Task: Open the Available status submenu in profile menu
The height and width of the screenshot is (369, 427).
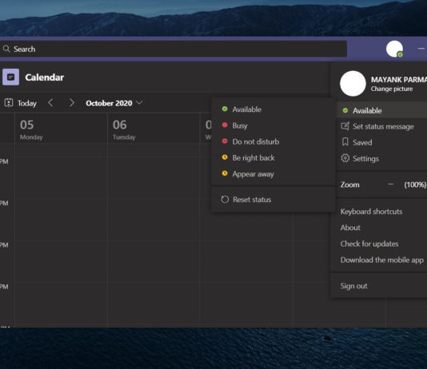Action: [381, 110]
